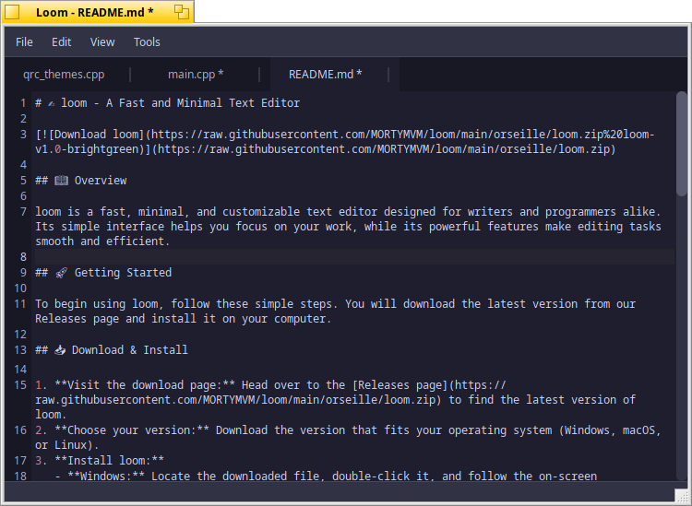Click the restore window icon in title bar
Screen dimensions: 692x506
point(182,12)
